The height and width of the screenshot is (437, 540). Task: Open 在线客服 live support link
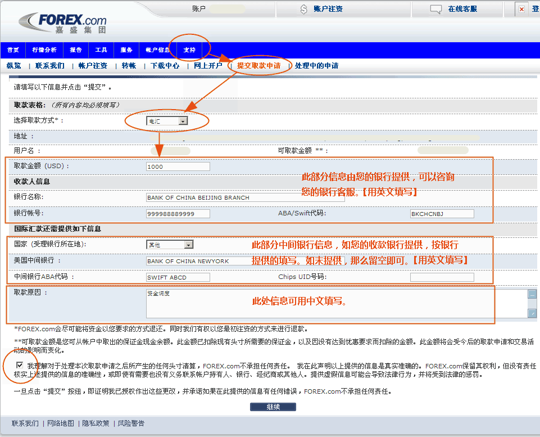click(x=462, y=9)
